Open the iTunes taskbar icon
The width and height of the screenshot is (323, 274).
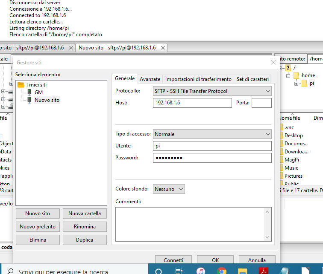(200, 271)
